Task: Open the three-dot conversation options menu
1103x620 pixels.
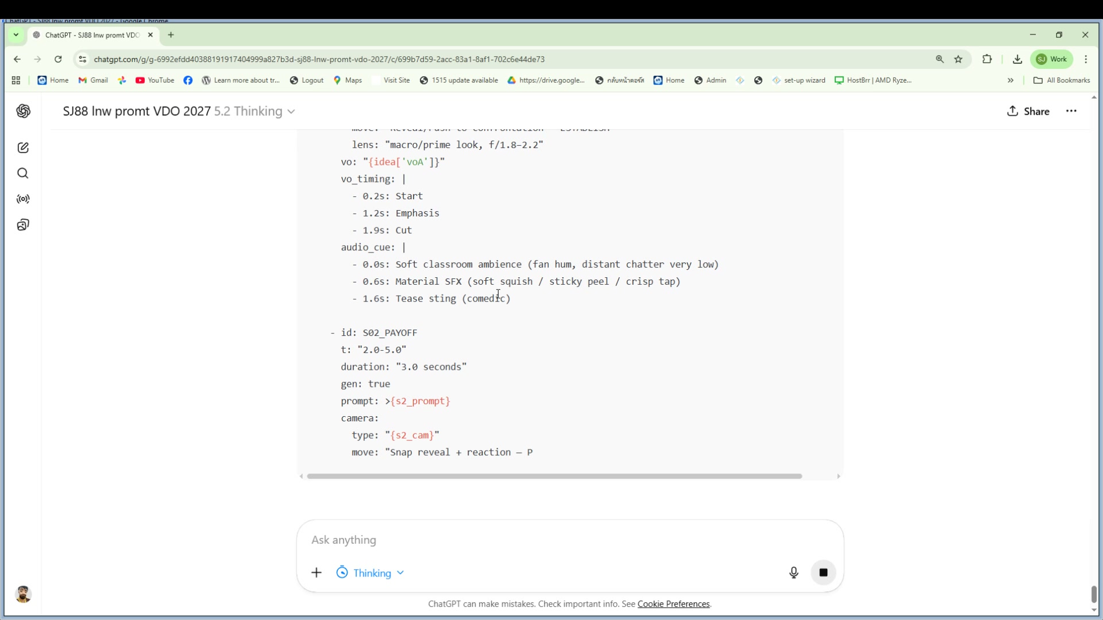Action: 1071,111
